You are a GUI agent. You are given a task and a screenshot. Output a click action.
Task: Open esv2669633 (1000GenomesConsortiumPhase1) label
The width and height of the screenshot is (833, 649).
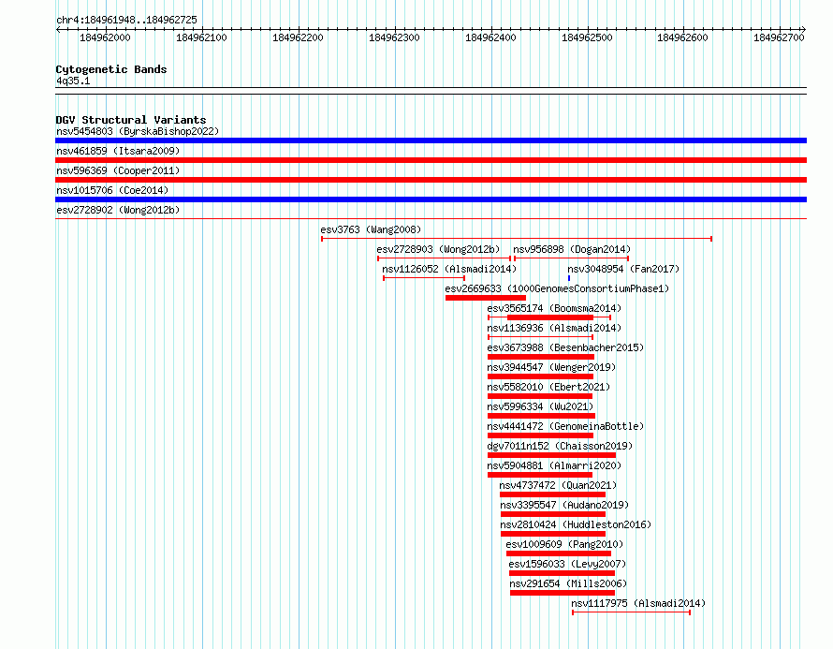pos(557,288)
